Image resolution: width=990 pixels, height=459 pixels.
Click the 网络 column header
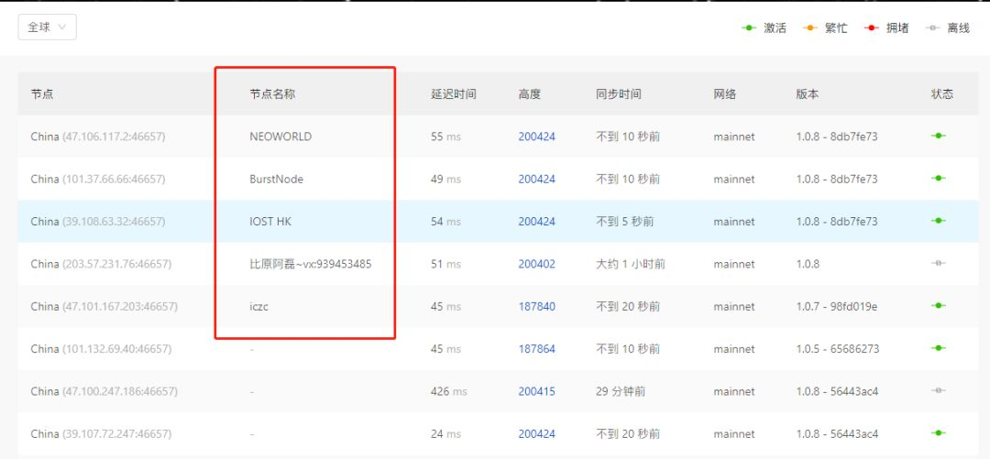pos(725,94)
